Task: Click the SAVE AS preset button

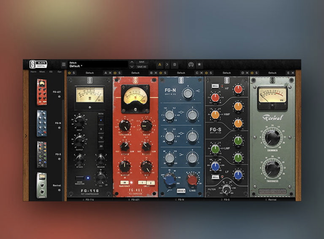Action: tap(142, 67)
